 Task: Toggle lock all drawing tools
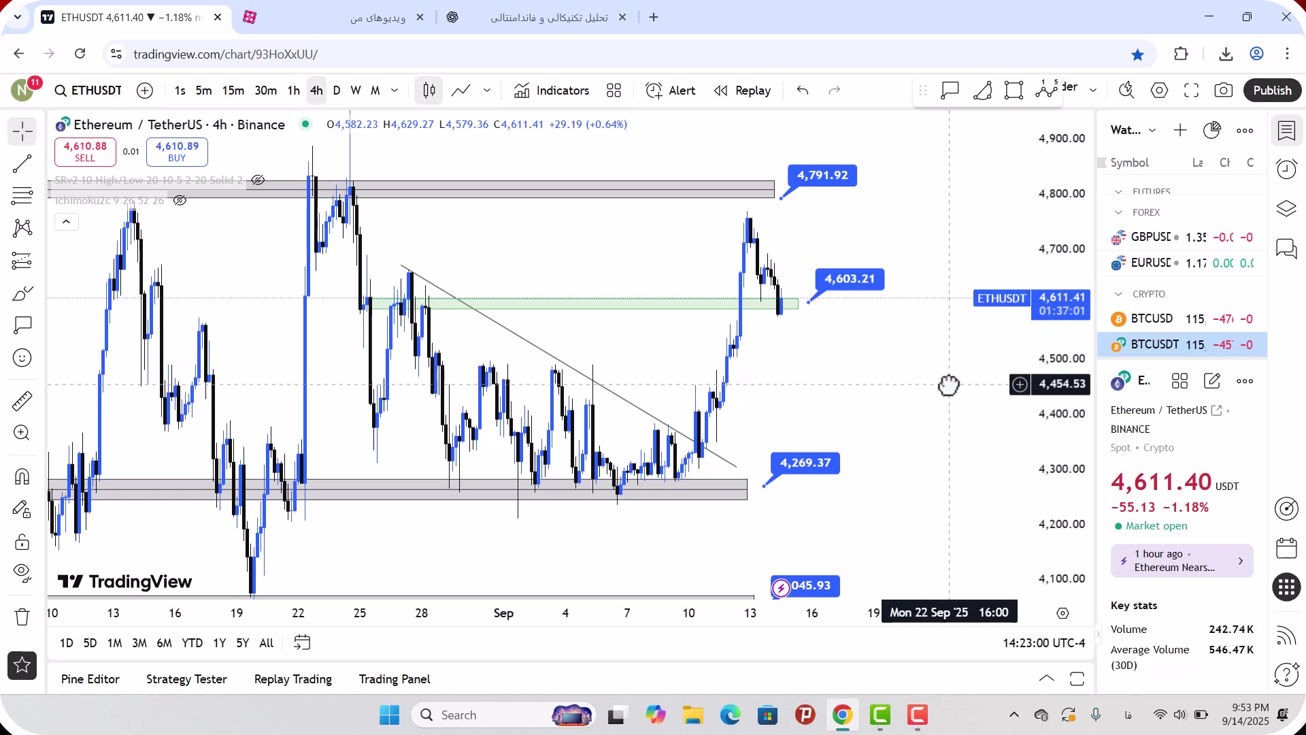tap(22, 542)
